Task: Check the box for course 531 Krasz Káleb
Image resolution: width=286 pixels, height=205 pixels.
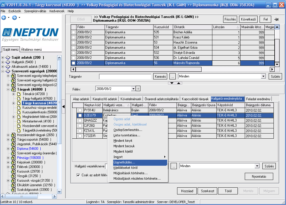Action: click(74, 38)
